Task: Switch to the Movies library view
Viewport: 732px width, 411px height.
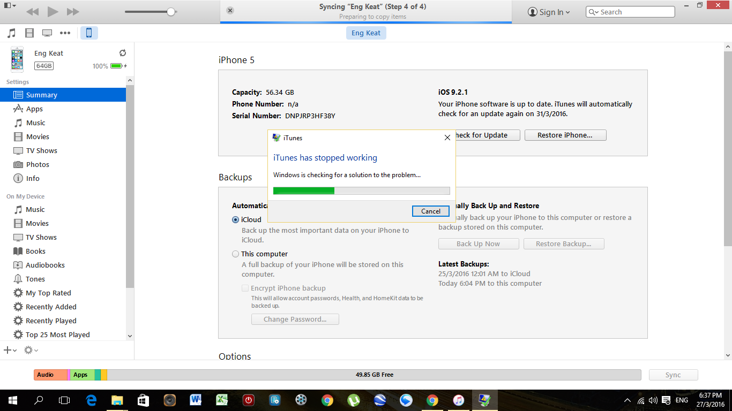Action: (29, 33)
